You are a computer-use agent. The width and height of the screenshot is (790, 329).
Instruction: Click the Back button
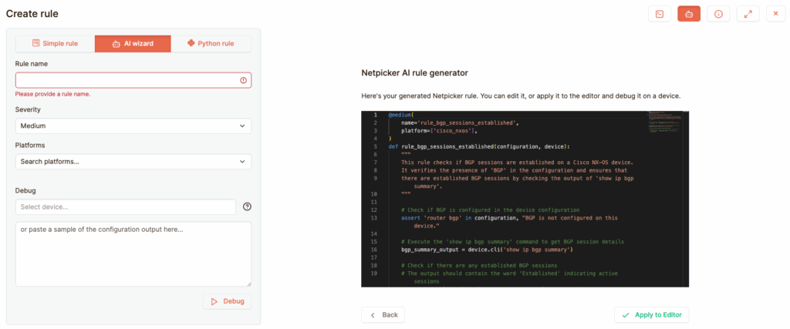(x=383, y=314)
